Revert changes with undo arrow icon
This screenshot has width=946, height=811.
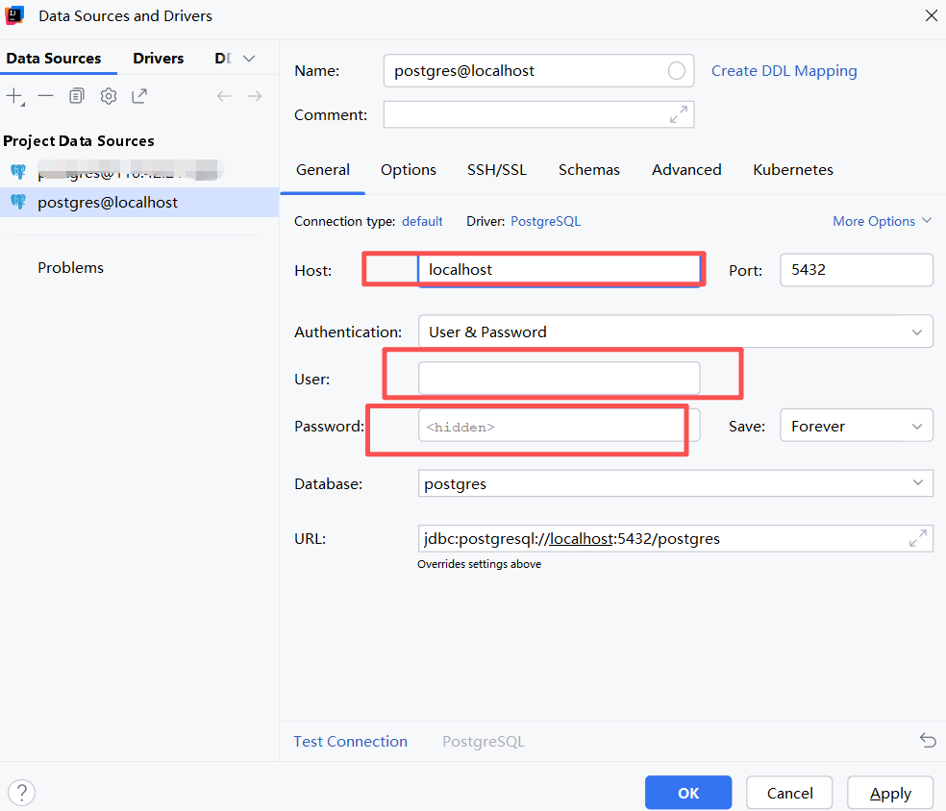928,740
